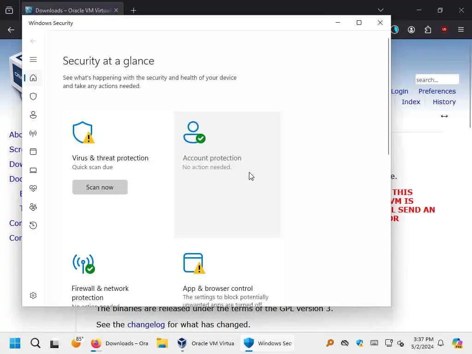Open the weather widget showing 85°

point(77,342)
